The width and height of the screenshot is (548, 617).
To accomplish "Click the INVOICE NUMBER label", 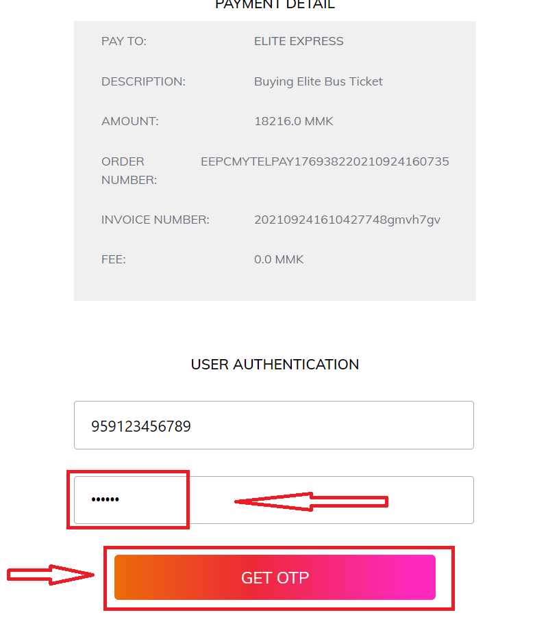I will coord(155,220).
